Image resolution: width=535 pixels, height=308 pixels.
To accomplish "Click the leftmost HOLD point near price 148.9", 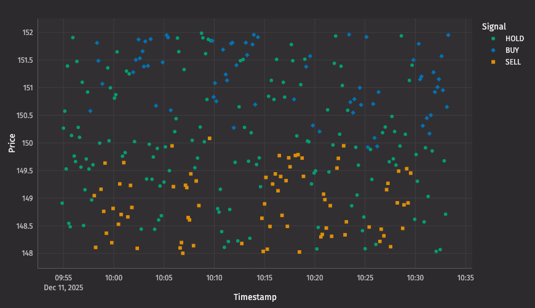I will click(x=62, y=203).
